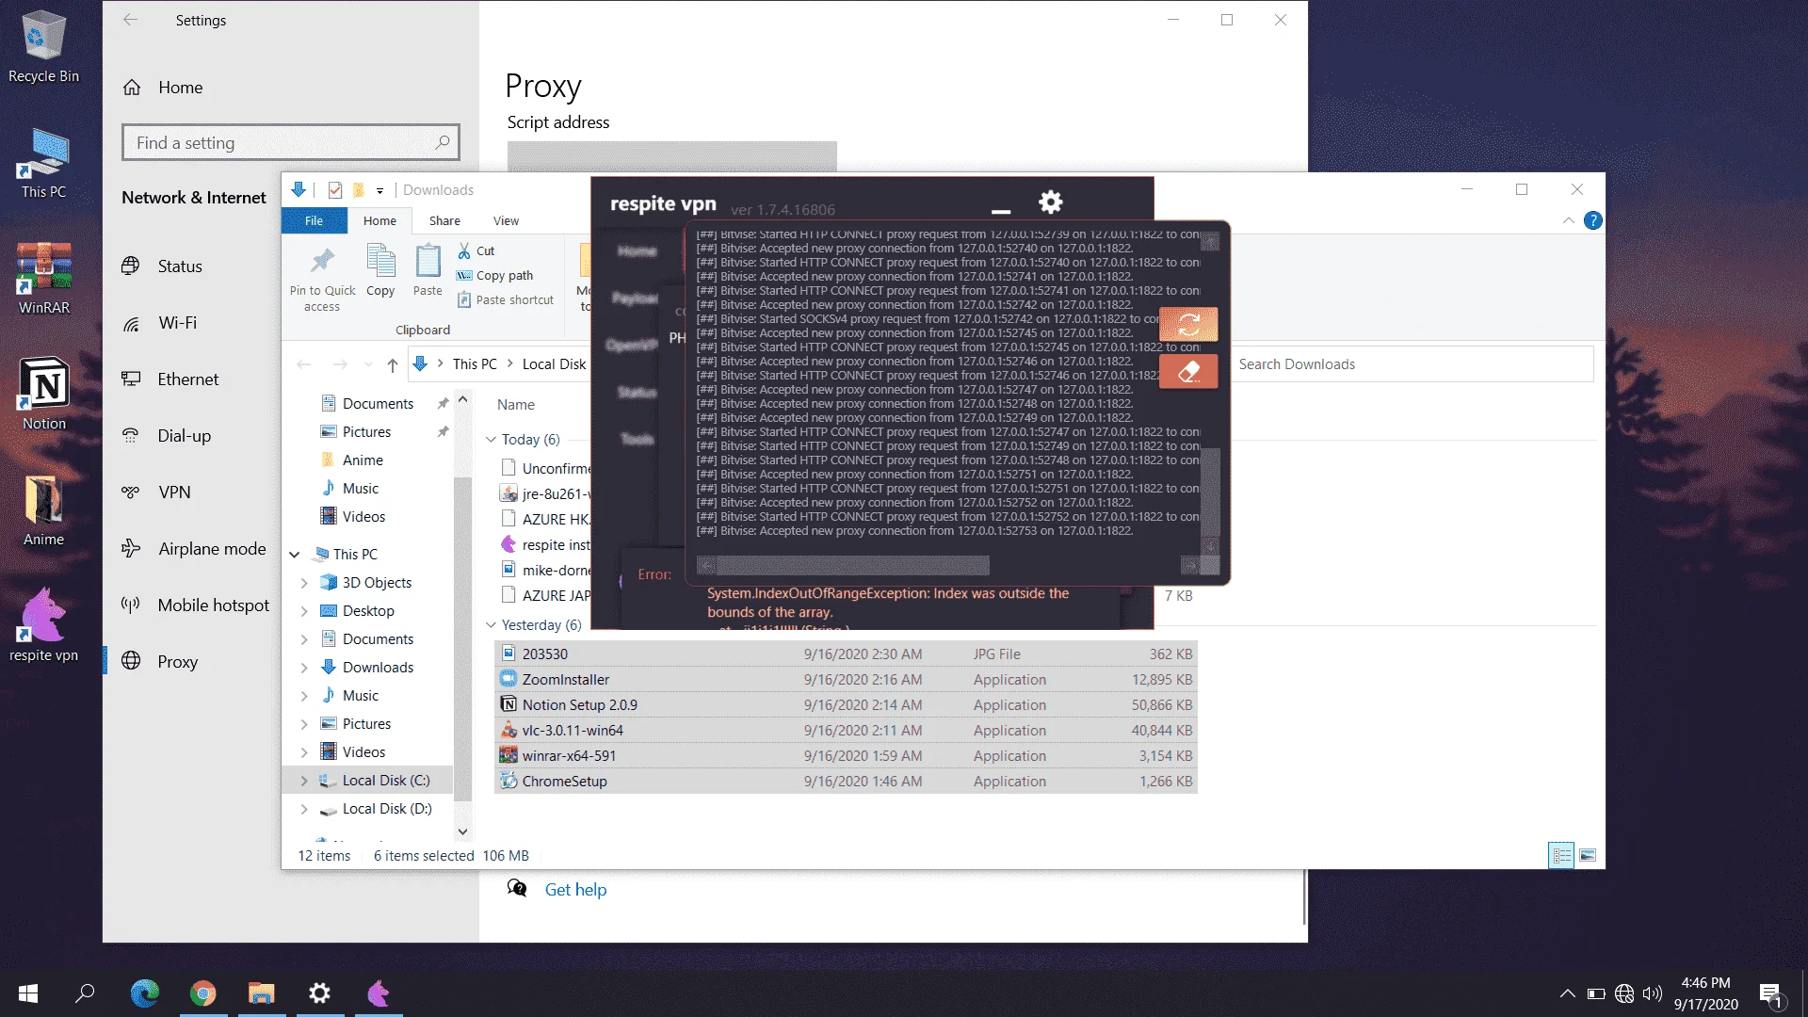Open respite vpn settings gear

pos(1050,202)
